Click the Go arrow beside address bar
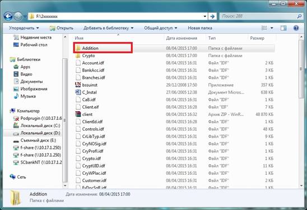This screenshot has width=307, height=210. 212,16
